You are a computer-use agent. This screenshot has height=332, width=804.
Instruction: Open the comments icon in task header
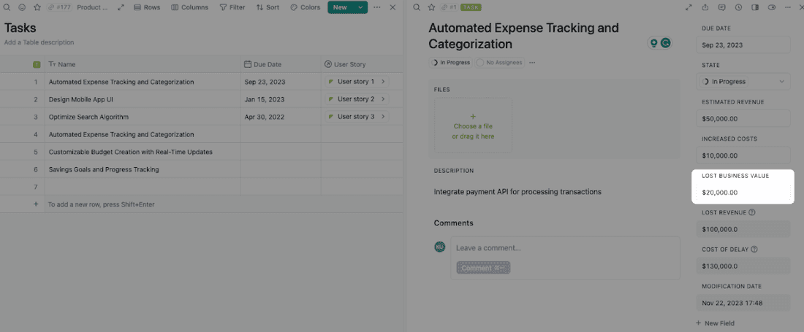pyautogui.click(x=722, y=7)
